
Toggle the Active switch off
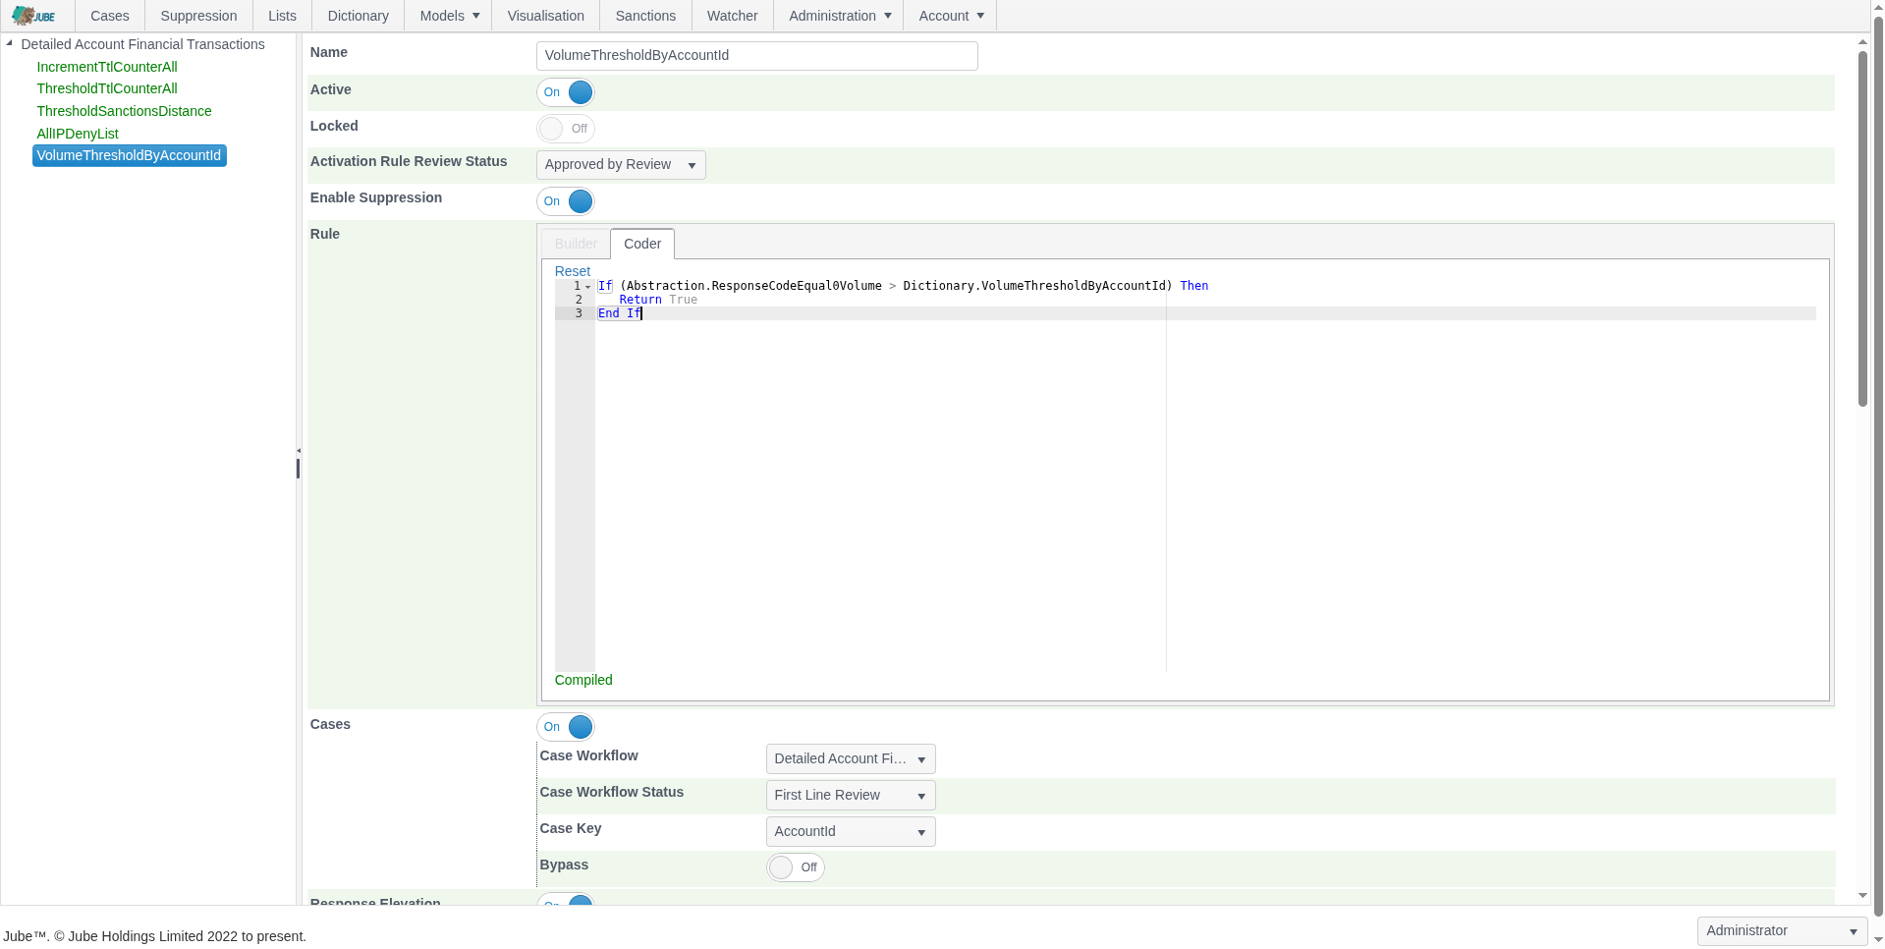566,92
